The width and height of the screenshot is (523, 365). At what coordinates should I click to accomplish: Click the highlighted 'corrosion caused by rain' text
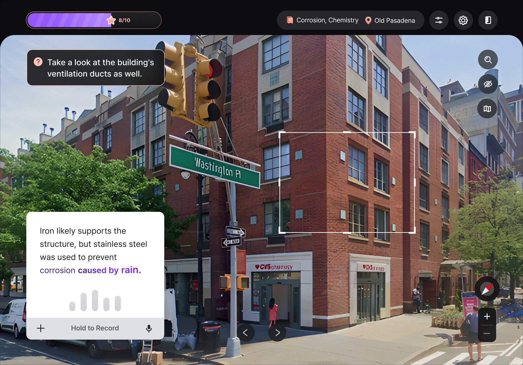[x=91, y=270]
